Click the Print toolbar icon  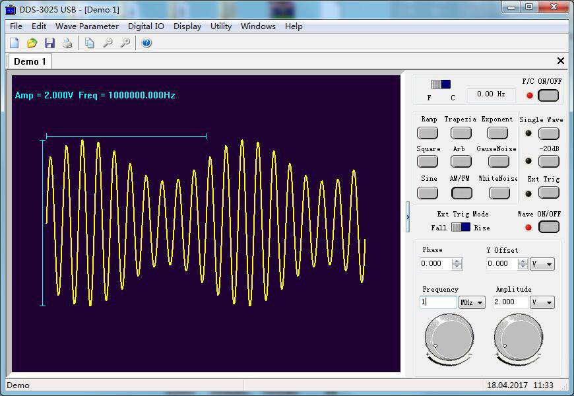pos(67,42)
